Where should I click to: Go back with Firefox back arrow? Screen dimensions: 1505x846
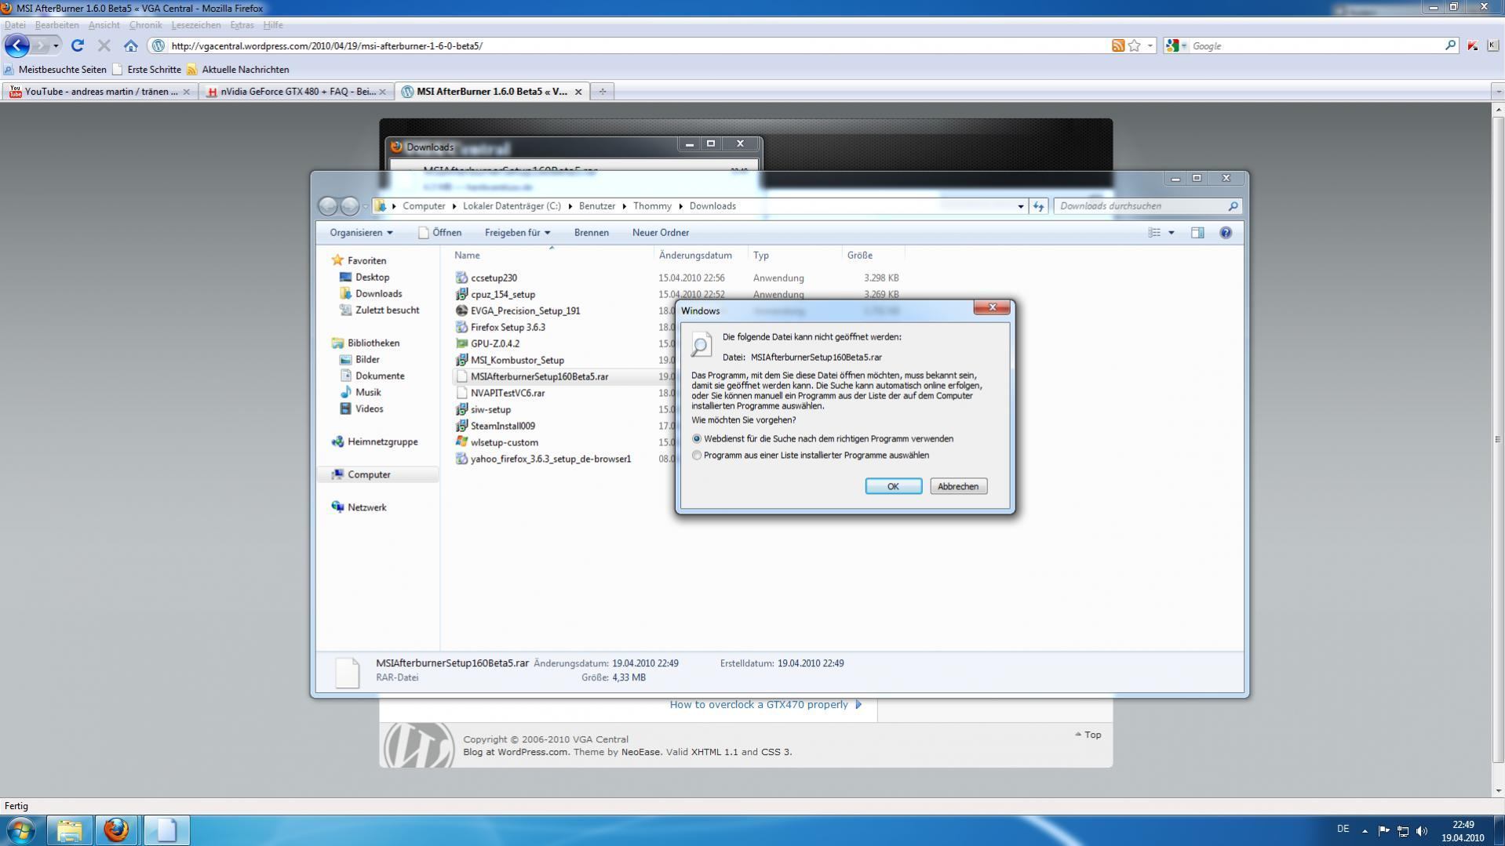tap(16, 45)
